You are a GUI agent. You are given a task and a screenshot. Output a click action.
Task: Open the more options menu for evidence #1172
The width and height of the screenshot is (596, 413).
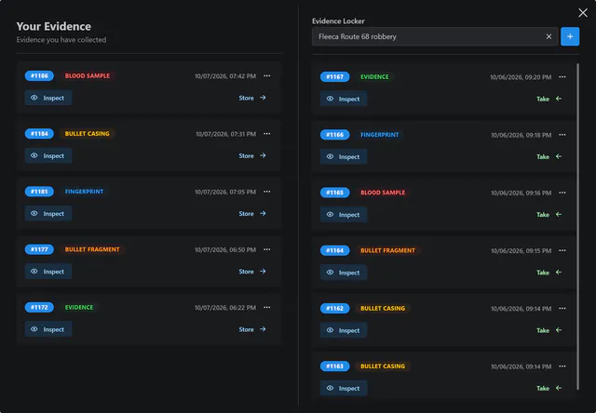(x=267, y=308)
